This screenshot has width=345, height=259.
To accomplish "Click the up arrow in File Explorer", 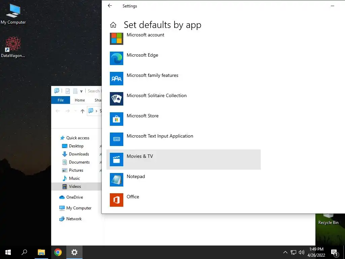I will click(x=82, y=111).
